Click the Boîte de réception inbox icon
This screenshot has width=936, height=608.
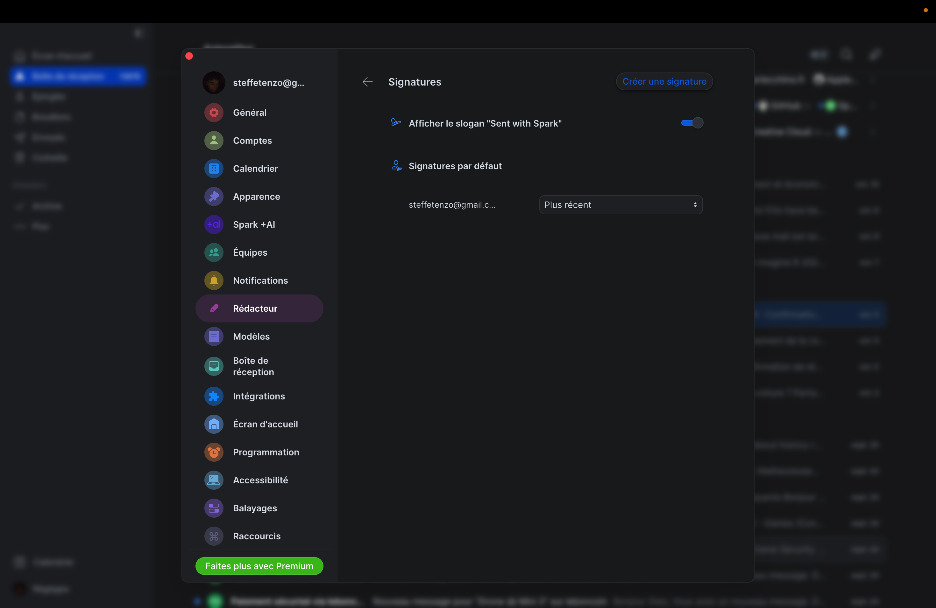coord(214,366)
